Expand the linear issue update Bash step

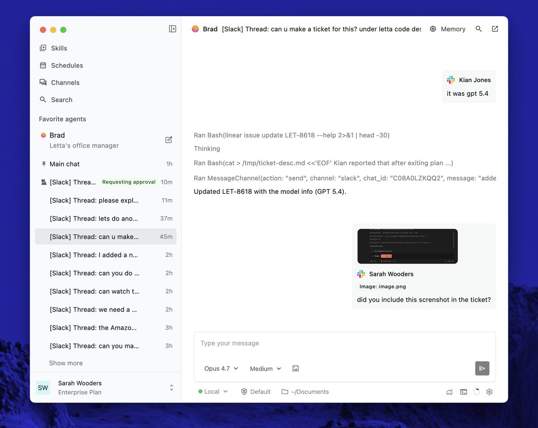tap(291, 135)
